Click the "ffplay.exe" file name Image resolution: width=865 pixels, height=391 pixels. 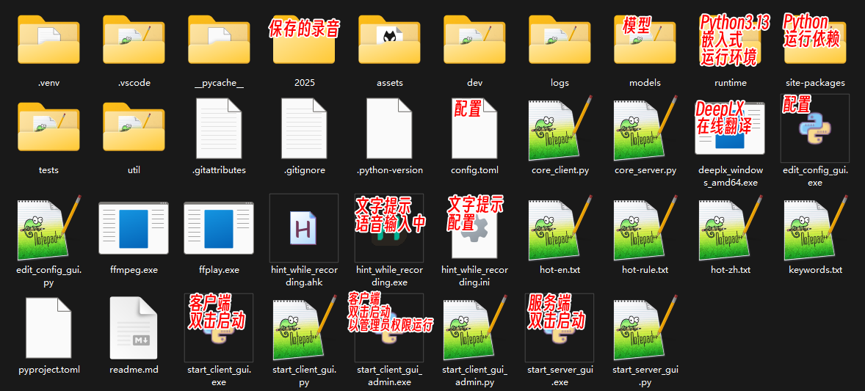[219, 270]
